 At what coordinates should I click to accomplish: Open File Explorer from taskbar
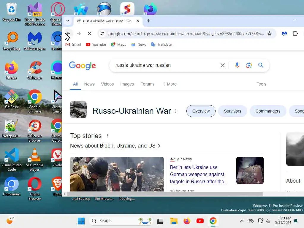pyautogui.click(x=174, y=221)
